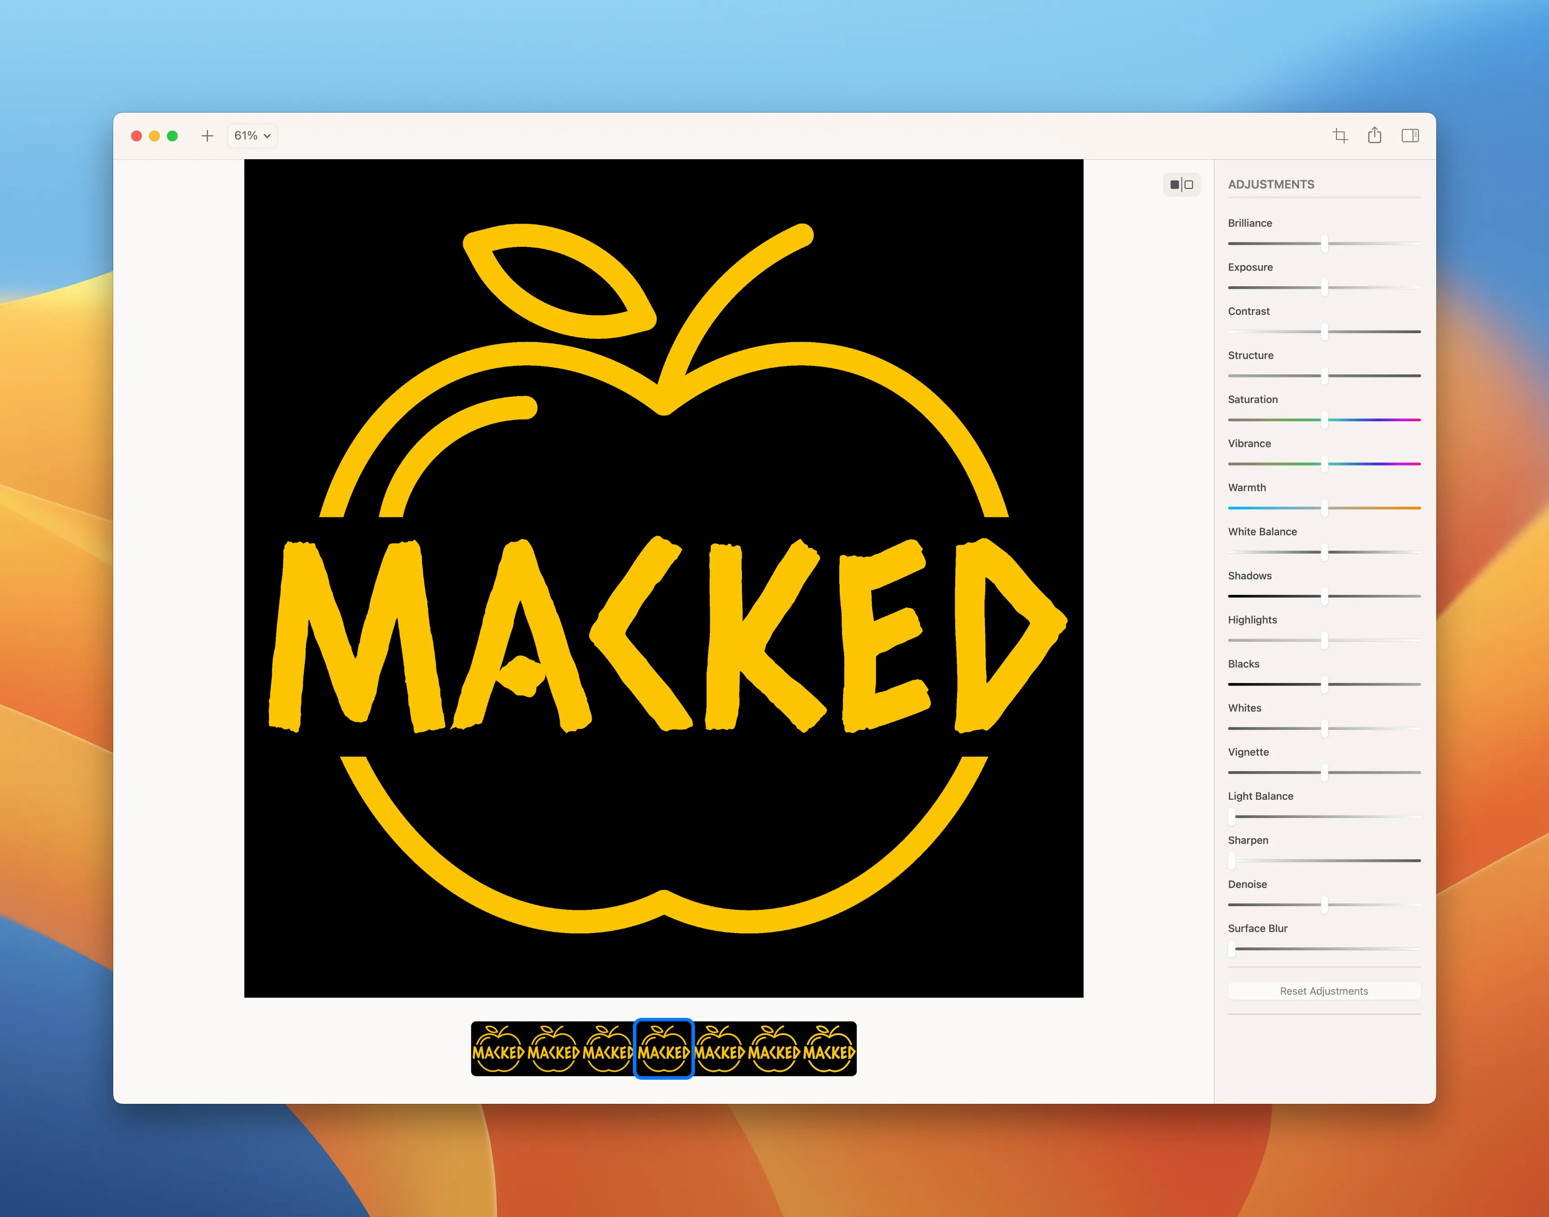
Task: Adjust the Exposure slider
Action: [1324, 288]
